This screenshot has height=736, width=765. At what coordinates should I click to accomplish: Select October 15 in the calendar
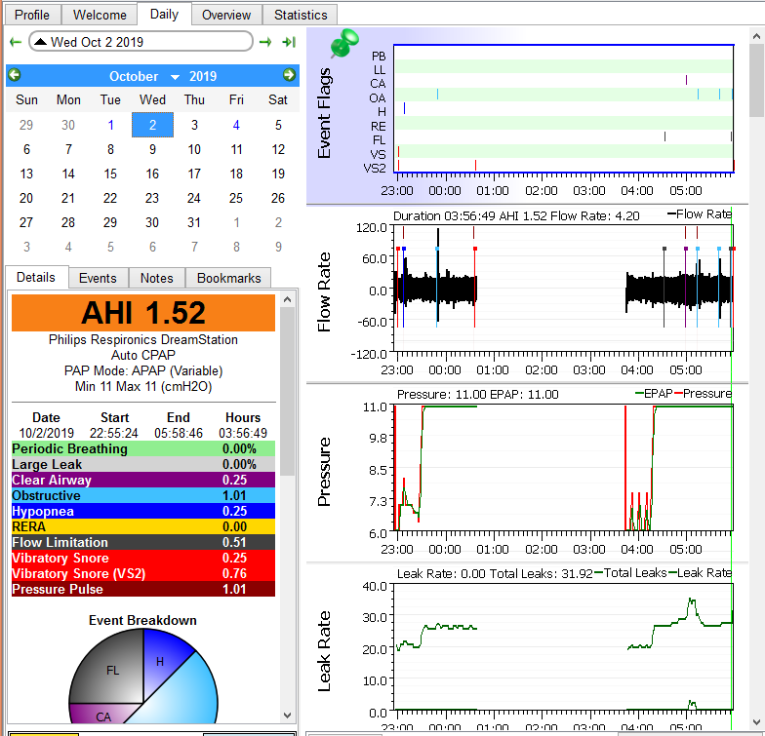coord(111,174)
